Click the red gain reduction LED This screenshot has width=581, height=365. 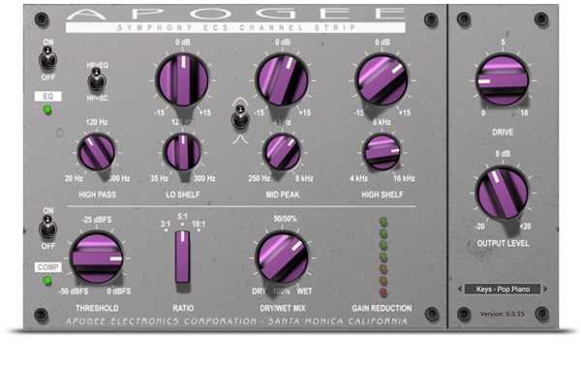pyautogui.click(x=383, y=292)
